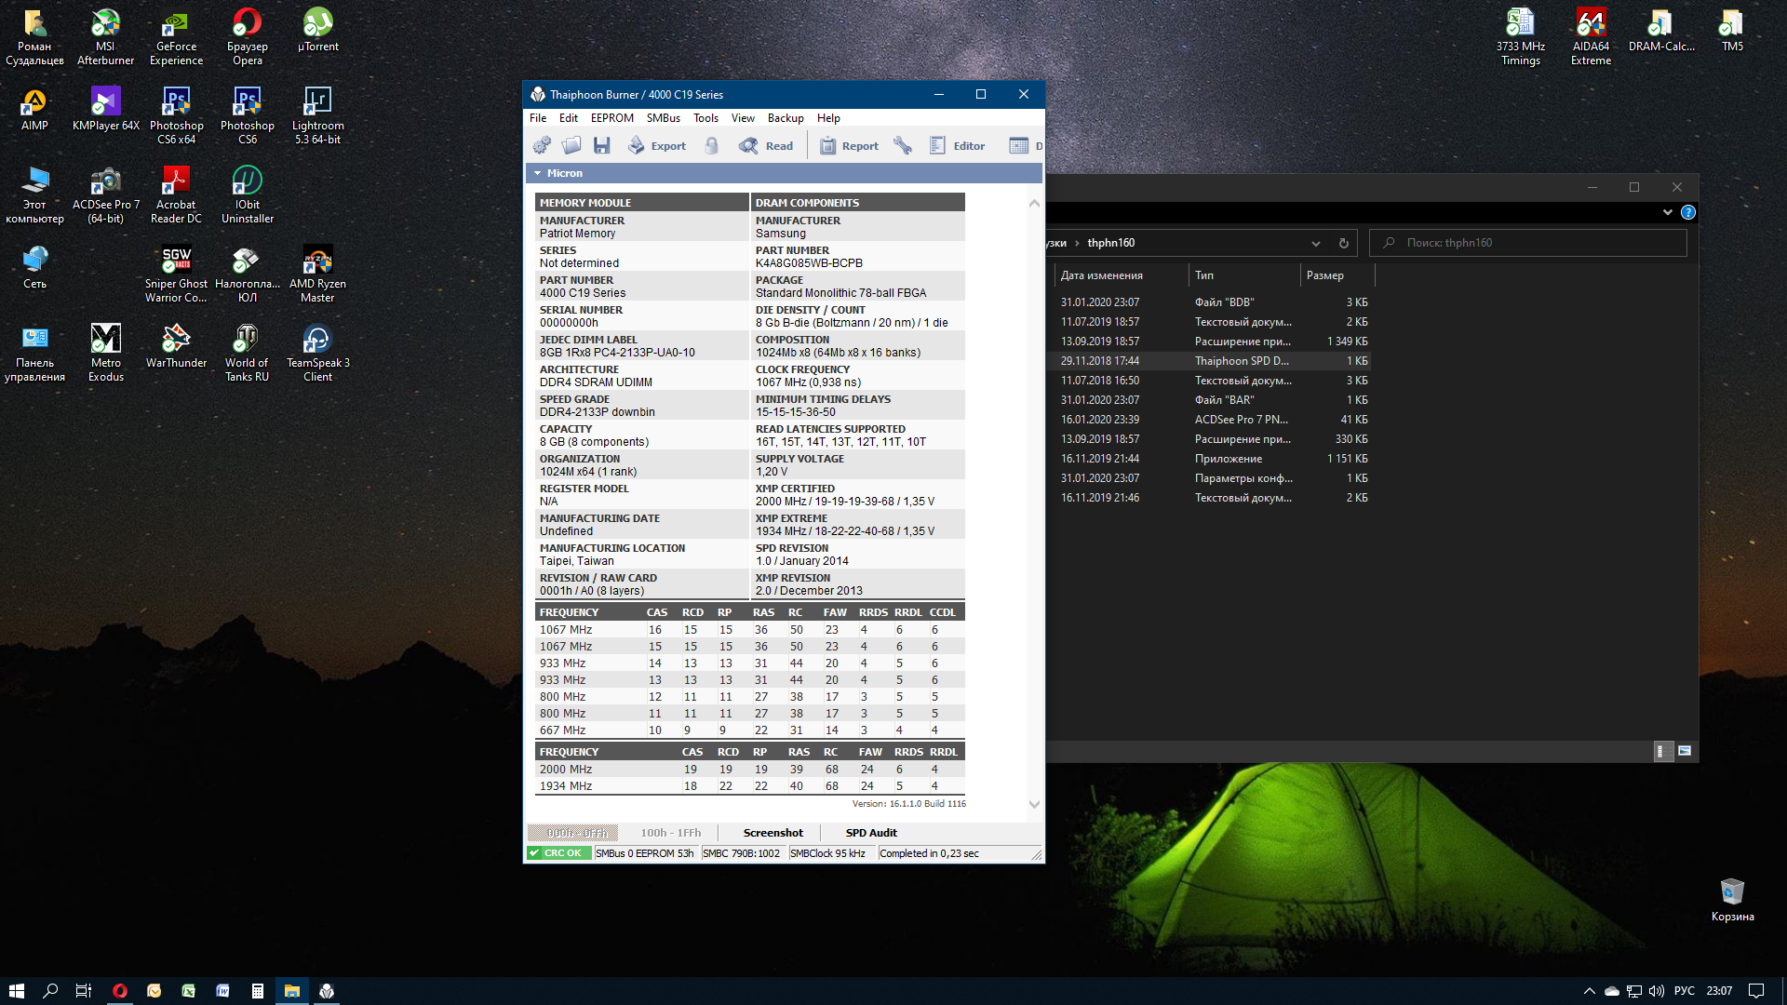
Task: Click the calendar grid icon on the toolbar
Action: pyautogui.click(x=1019, y=145)
